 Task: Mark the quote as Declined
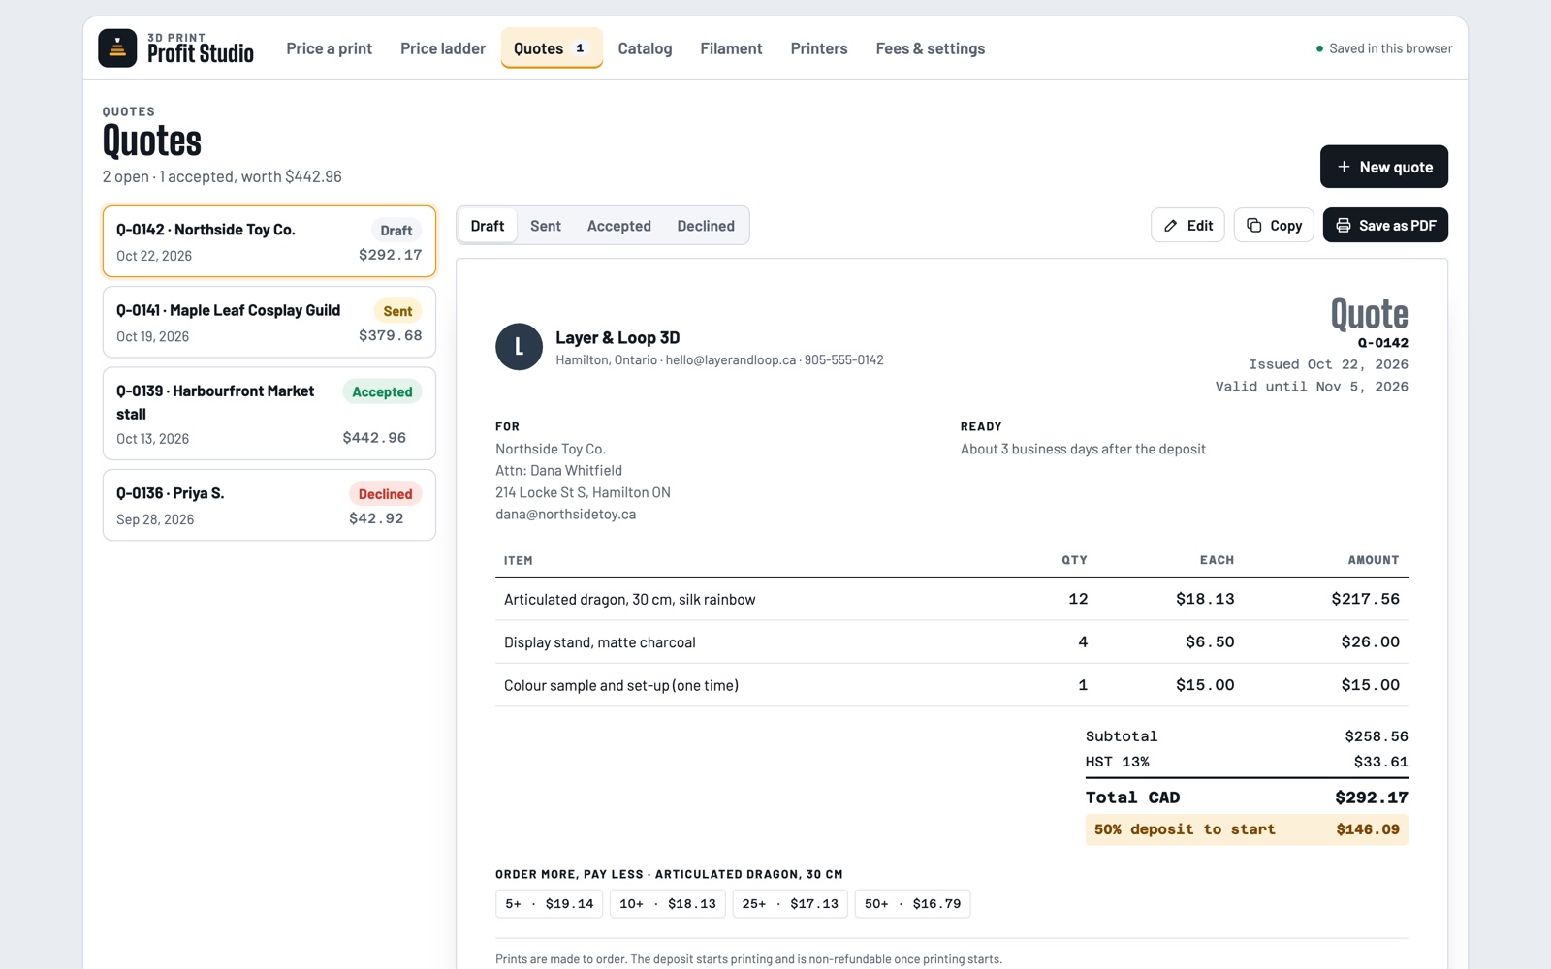pyautogui.click(x=706, y=226)
